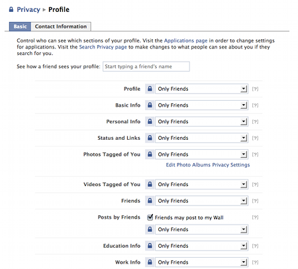Select the Basic tab
This screenshot has width=298, height=269.
click(20, 27)
